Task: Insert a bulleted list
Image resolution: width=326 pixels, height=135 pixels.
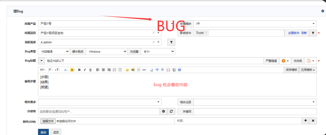Action: point(120,70)
